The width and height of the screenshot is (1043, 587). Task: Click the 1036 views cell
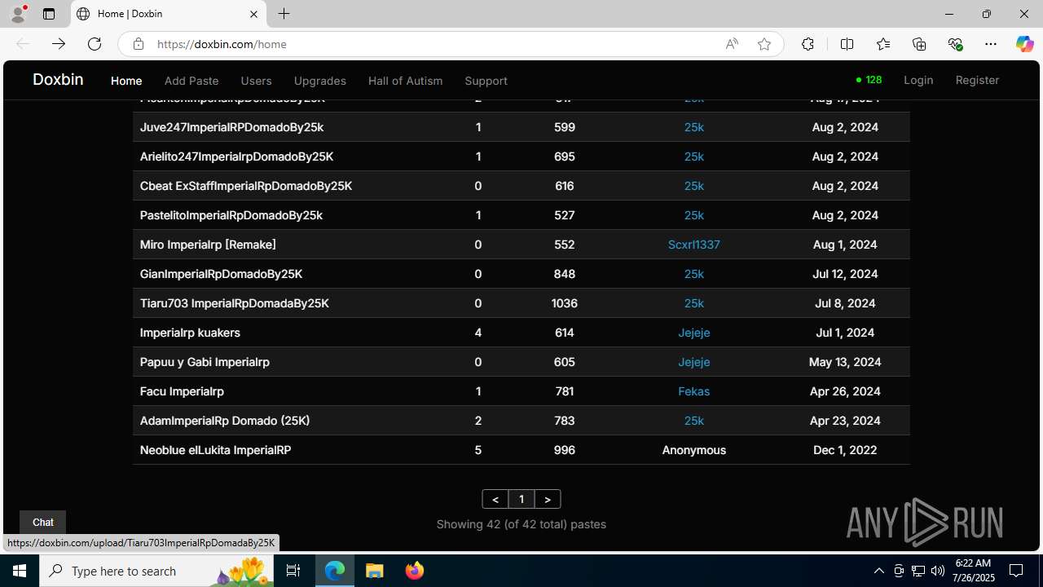click(565, 303)
